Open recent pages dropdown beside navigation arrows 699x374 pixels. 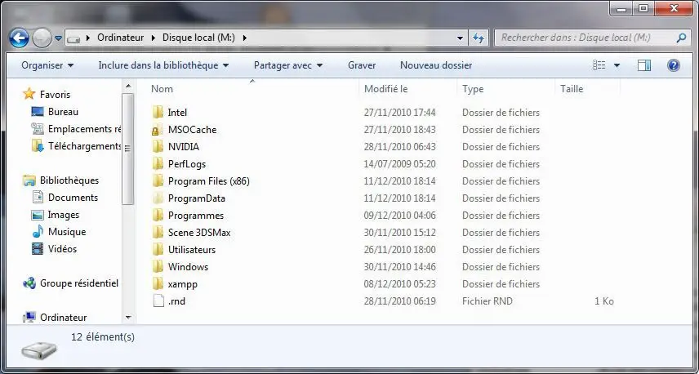[x=59, y=38]
